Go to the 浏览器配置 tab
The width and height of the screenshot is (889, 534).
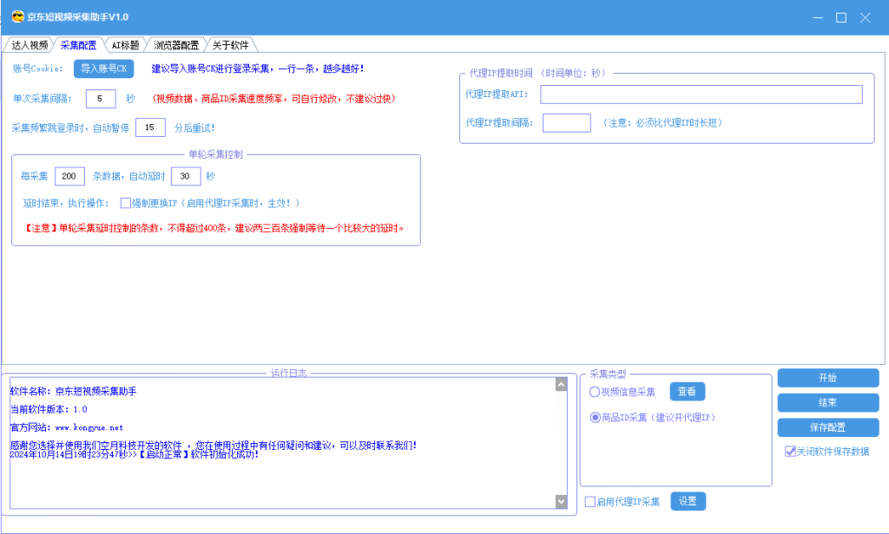(176, 45)
